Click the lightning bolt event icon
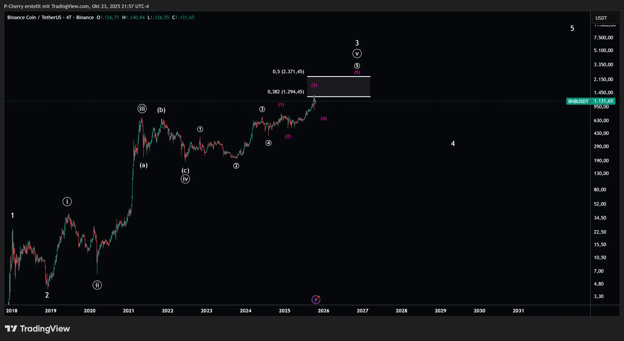The width and height of the screenshot is (624, 341). click(x=316, y=300)
